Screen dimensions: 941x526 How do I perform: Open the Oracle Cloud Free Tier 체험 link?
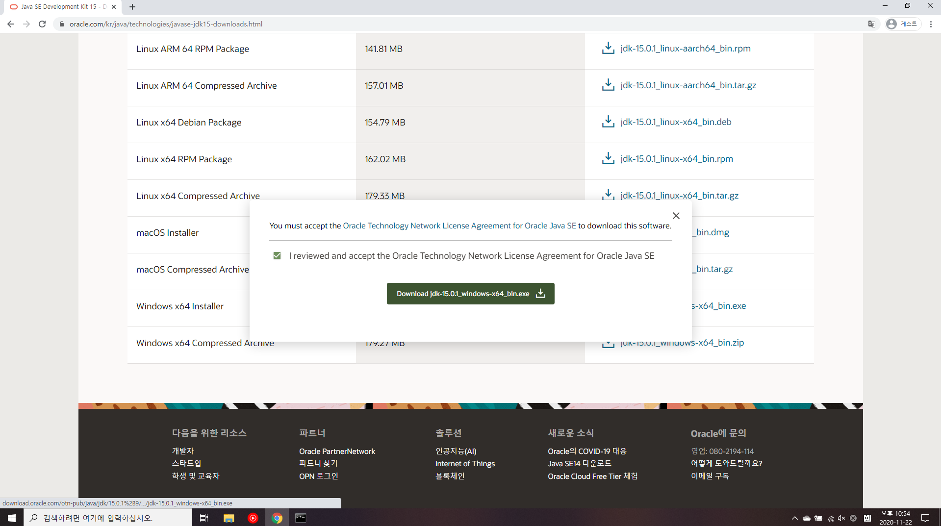coord(593,476)
